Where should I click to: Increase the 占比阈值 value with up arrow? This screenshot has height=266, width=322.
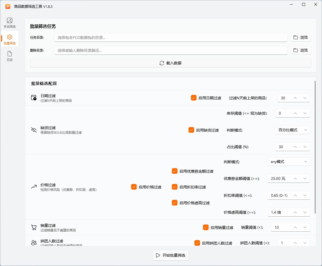point(295,147)
